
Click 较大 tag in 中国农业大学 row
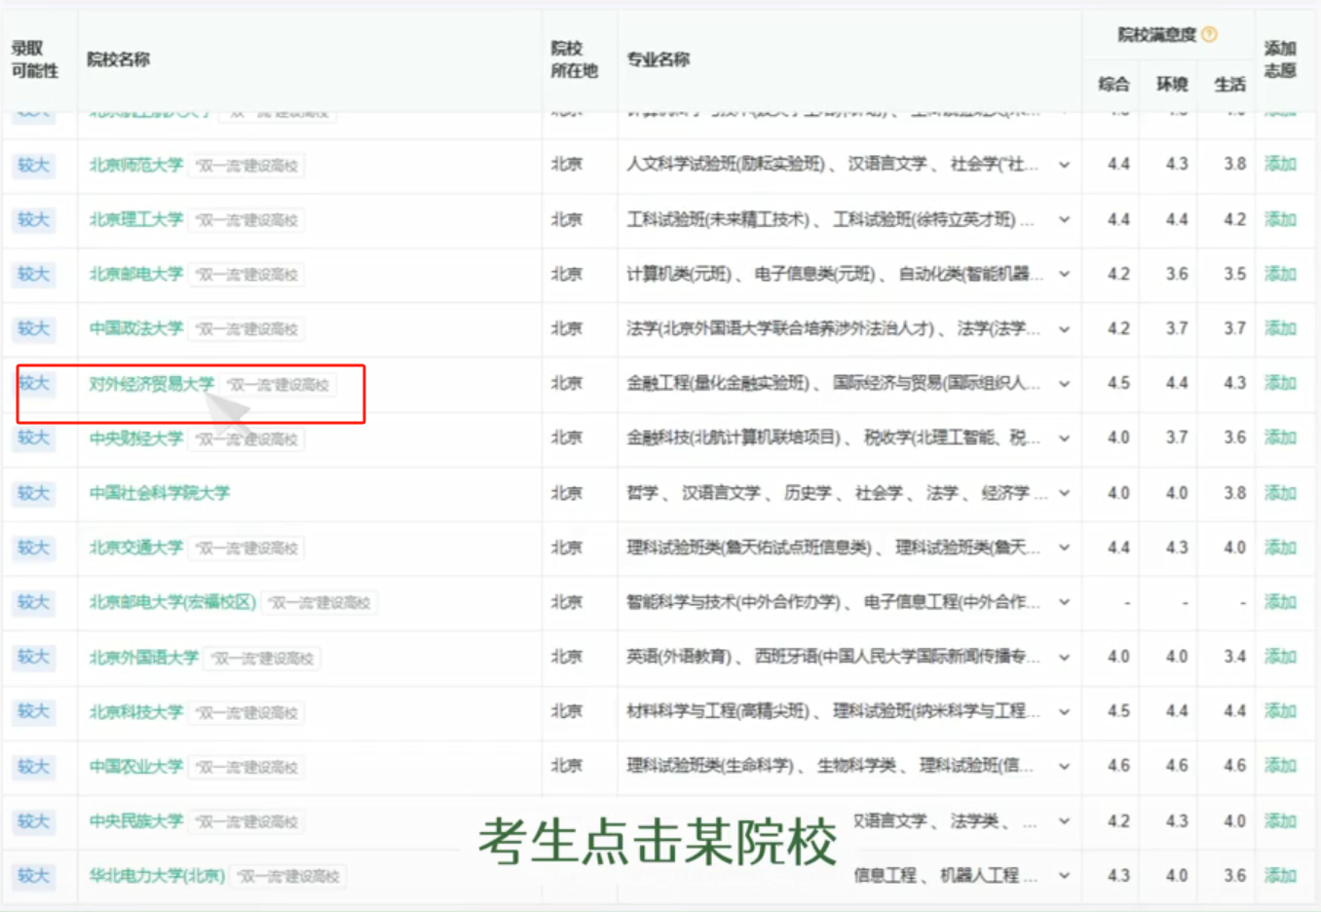coord(33,767)
